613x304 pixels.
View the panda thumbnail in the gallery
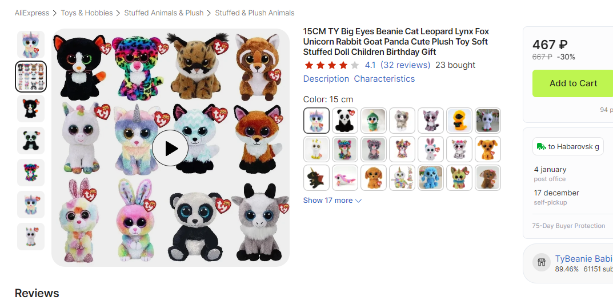[30, 141]
